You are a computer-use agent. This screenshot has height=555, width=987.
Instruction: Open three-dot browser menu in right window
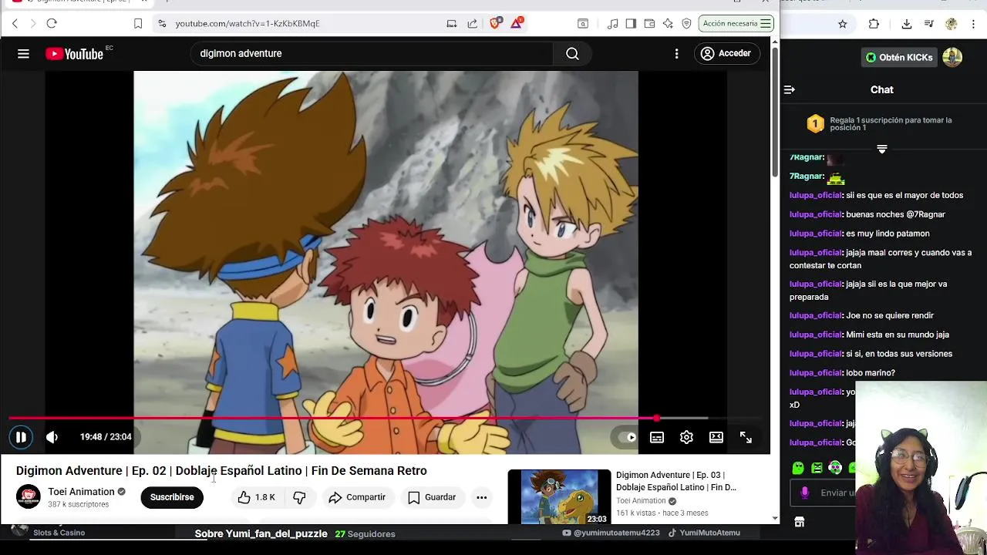[x=974, y=24]
